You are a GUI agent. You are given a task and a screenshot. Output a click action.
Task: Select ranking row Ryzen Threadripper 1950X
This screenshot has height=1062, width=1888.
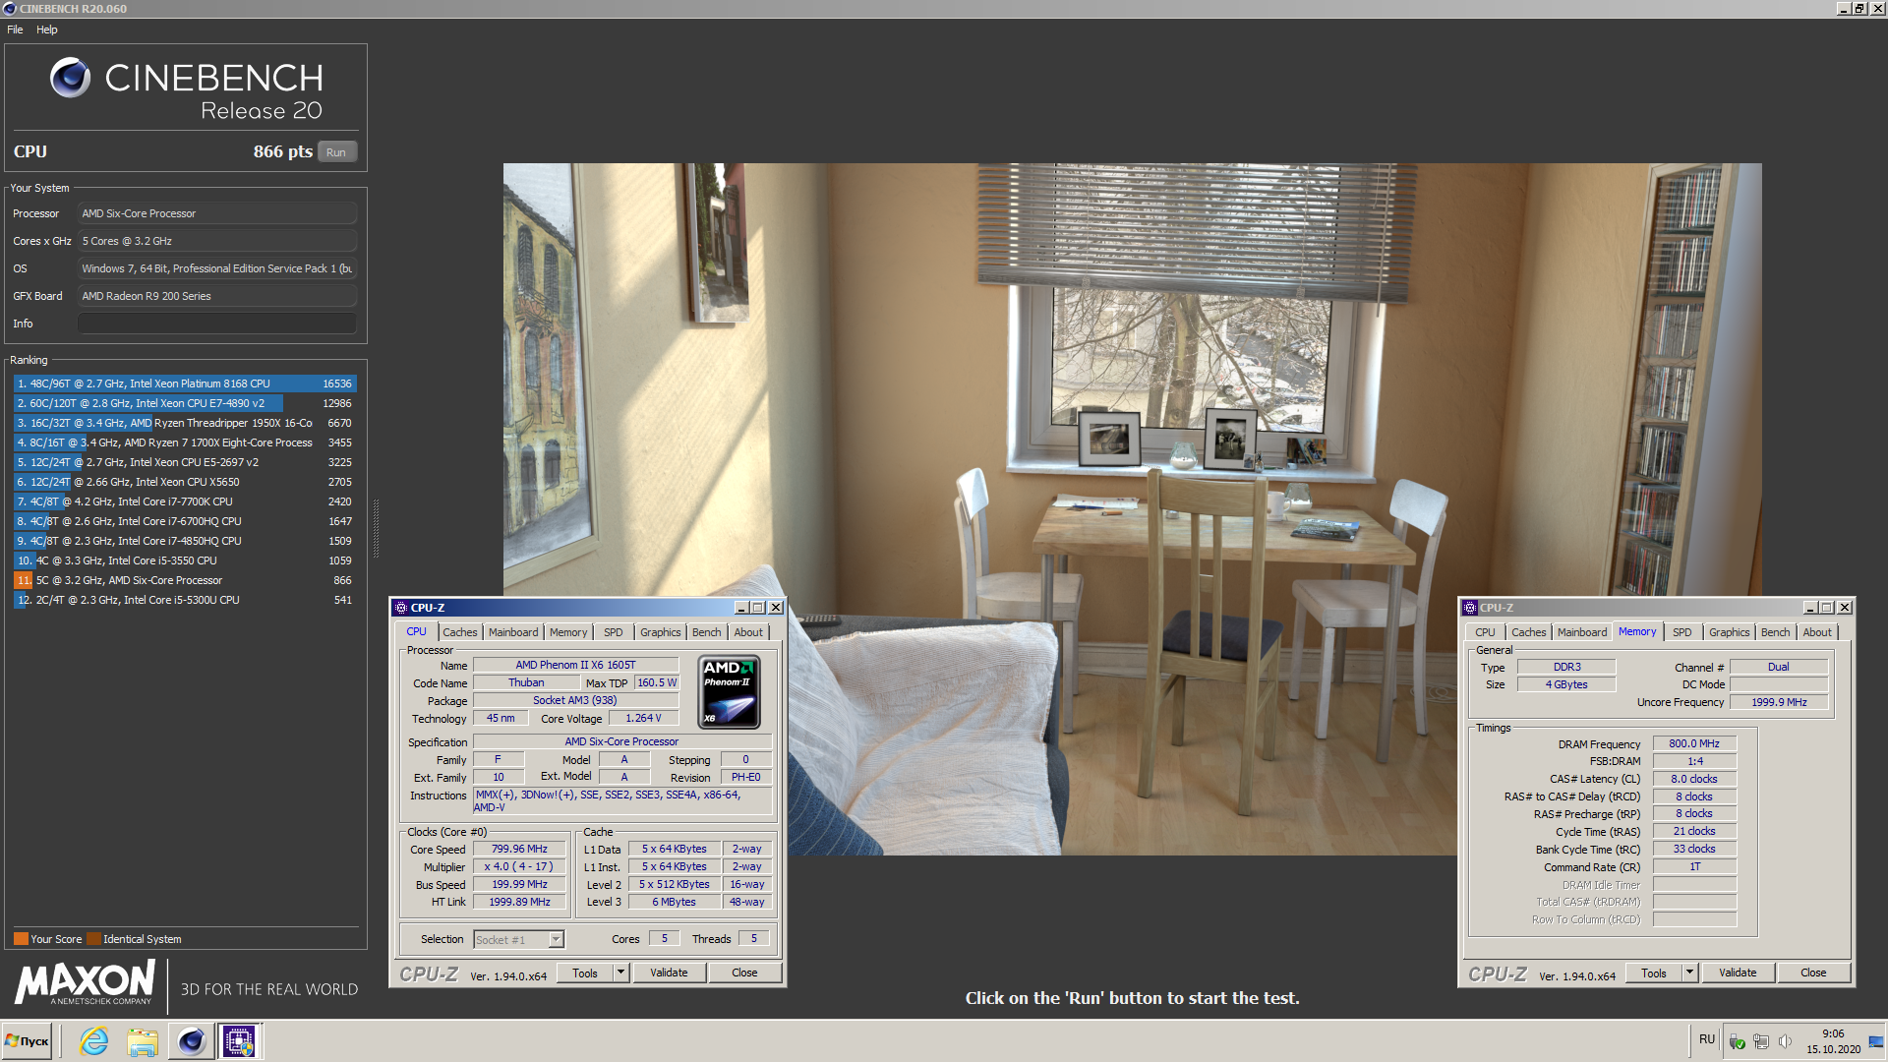pos(185,423)
